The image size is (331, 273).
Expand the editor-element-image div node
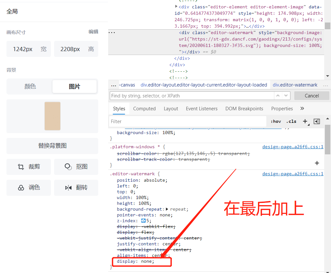(176, 6)
